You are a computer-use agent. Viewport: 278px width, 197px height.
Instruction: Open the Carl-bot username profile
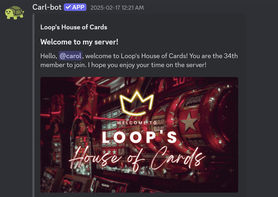tap(47, 7)
